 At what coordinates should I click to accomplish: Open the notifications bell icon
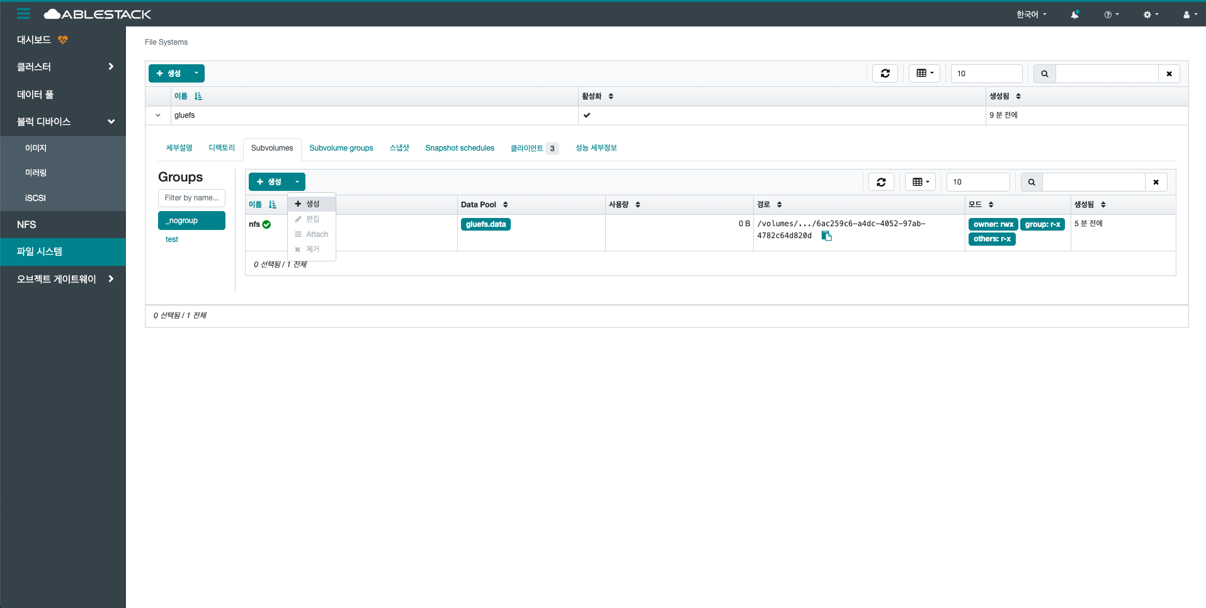pos(1074,14)
